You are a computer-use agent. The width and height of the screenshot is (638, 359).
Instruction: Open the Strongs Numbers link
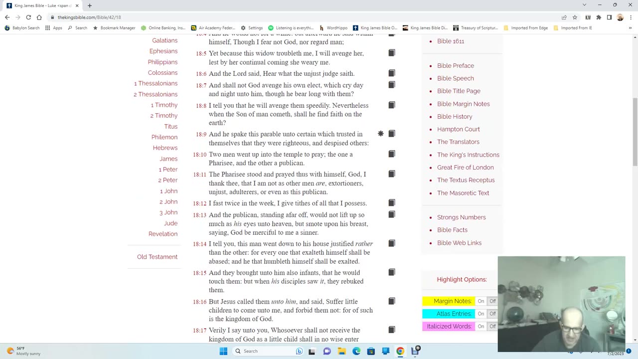[x=462, y=217]
